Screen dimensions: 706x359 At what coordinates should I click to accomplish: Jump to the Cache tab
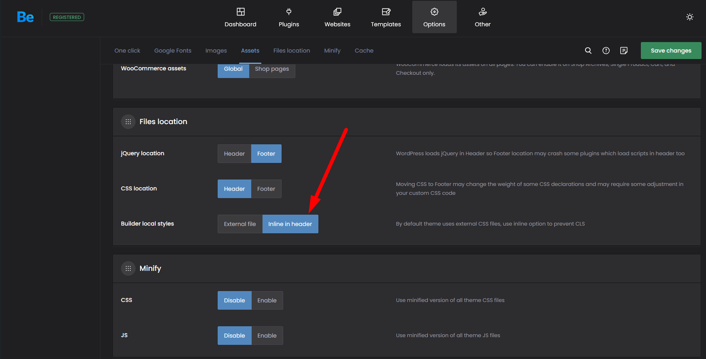tap(364, 51)
